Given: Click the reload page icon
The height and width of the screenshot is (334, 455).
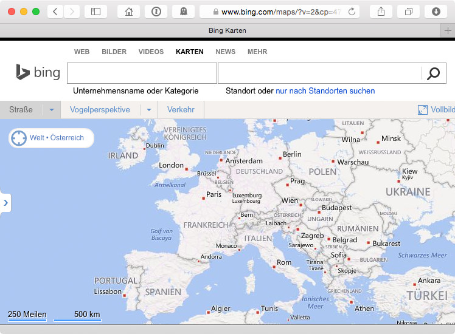Looking at the screenshot, I should (352, 12).
